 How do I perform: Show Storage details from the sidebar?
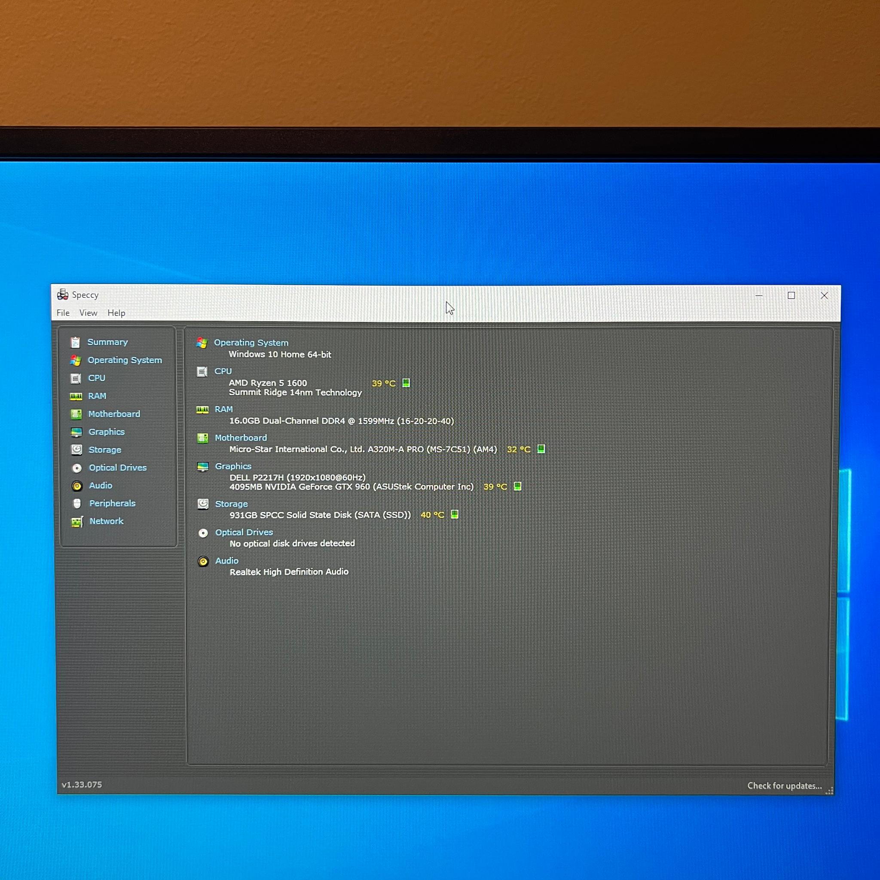(105, 449)
